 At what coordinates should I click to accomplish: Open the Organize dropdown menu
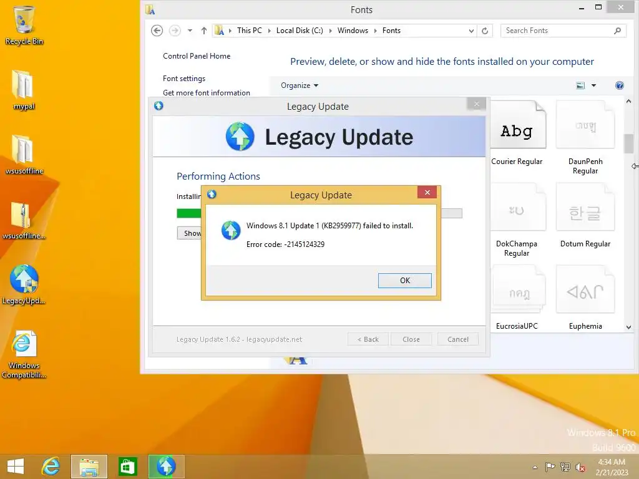[x=300, y=85]
